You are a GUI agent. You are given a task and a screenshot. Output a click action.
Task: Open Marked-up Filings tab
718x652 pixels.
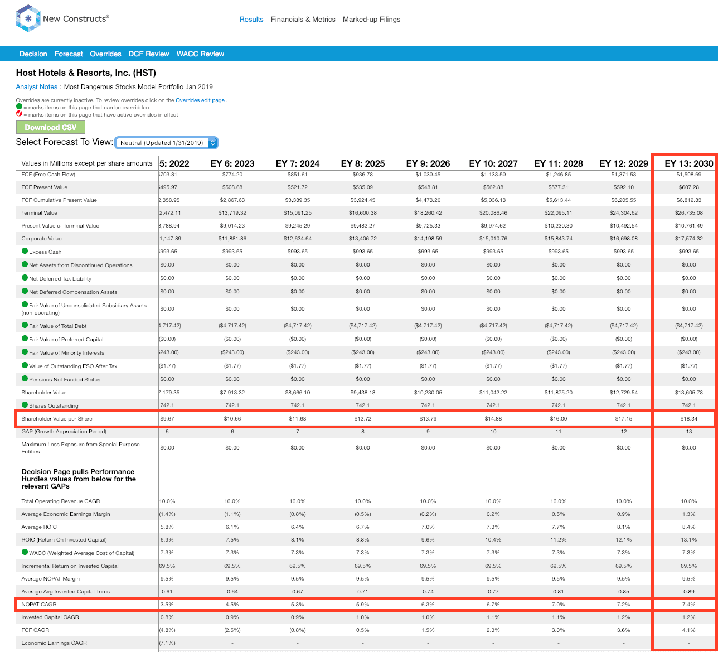(371, 19)
